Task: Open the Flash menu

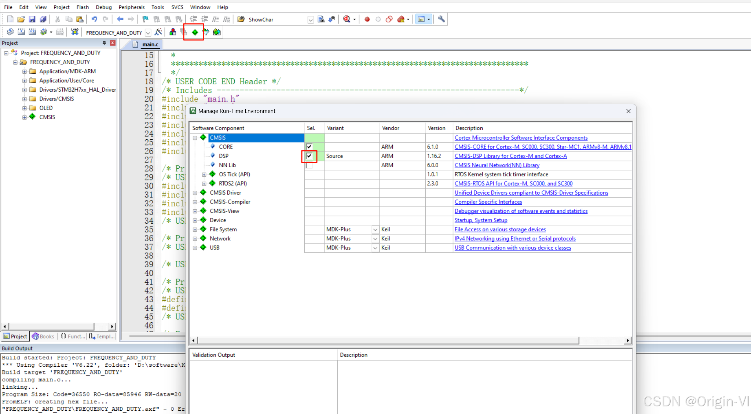Action: tap(83, 7)
